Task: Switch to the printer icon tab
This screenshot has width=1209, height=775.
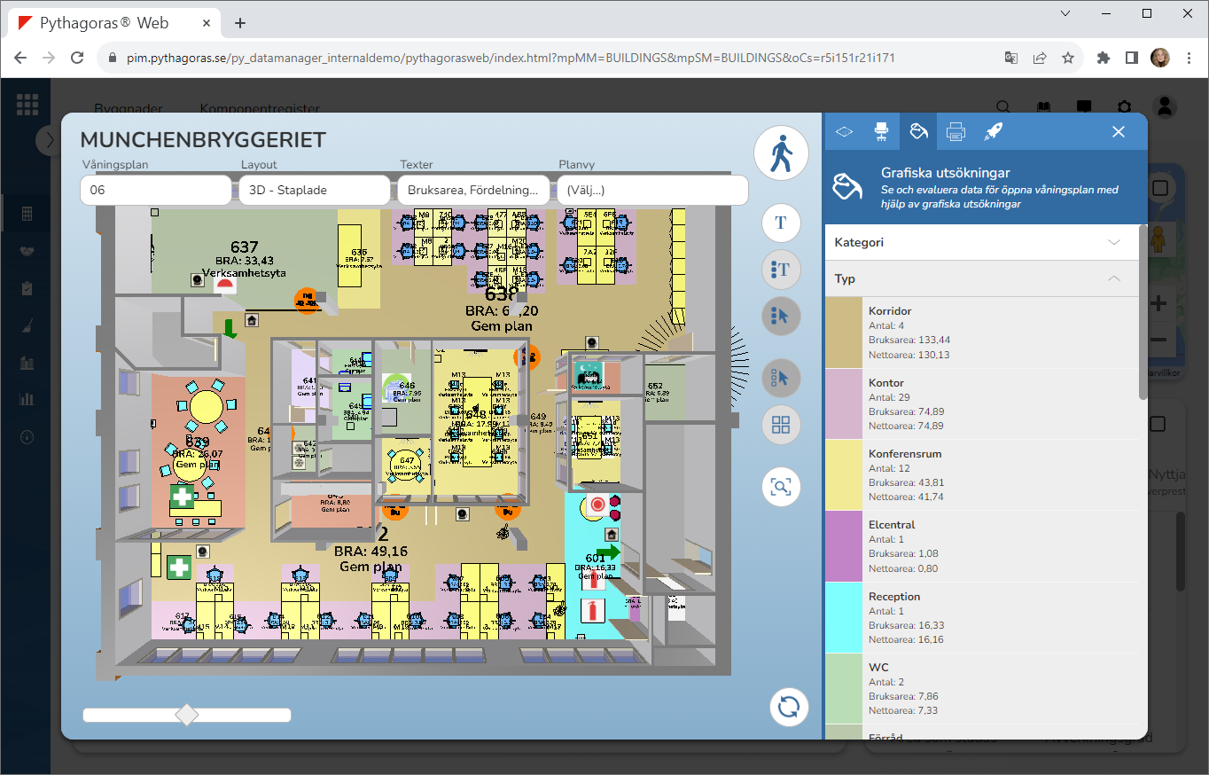Action: (955, 131)
